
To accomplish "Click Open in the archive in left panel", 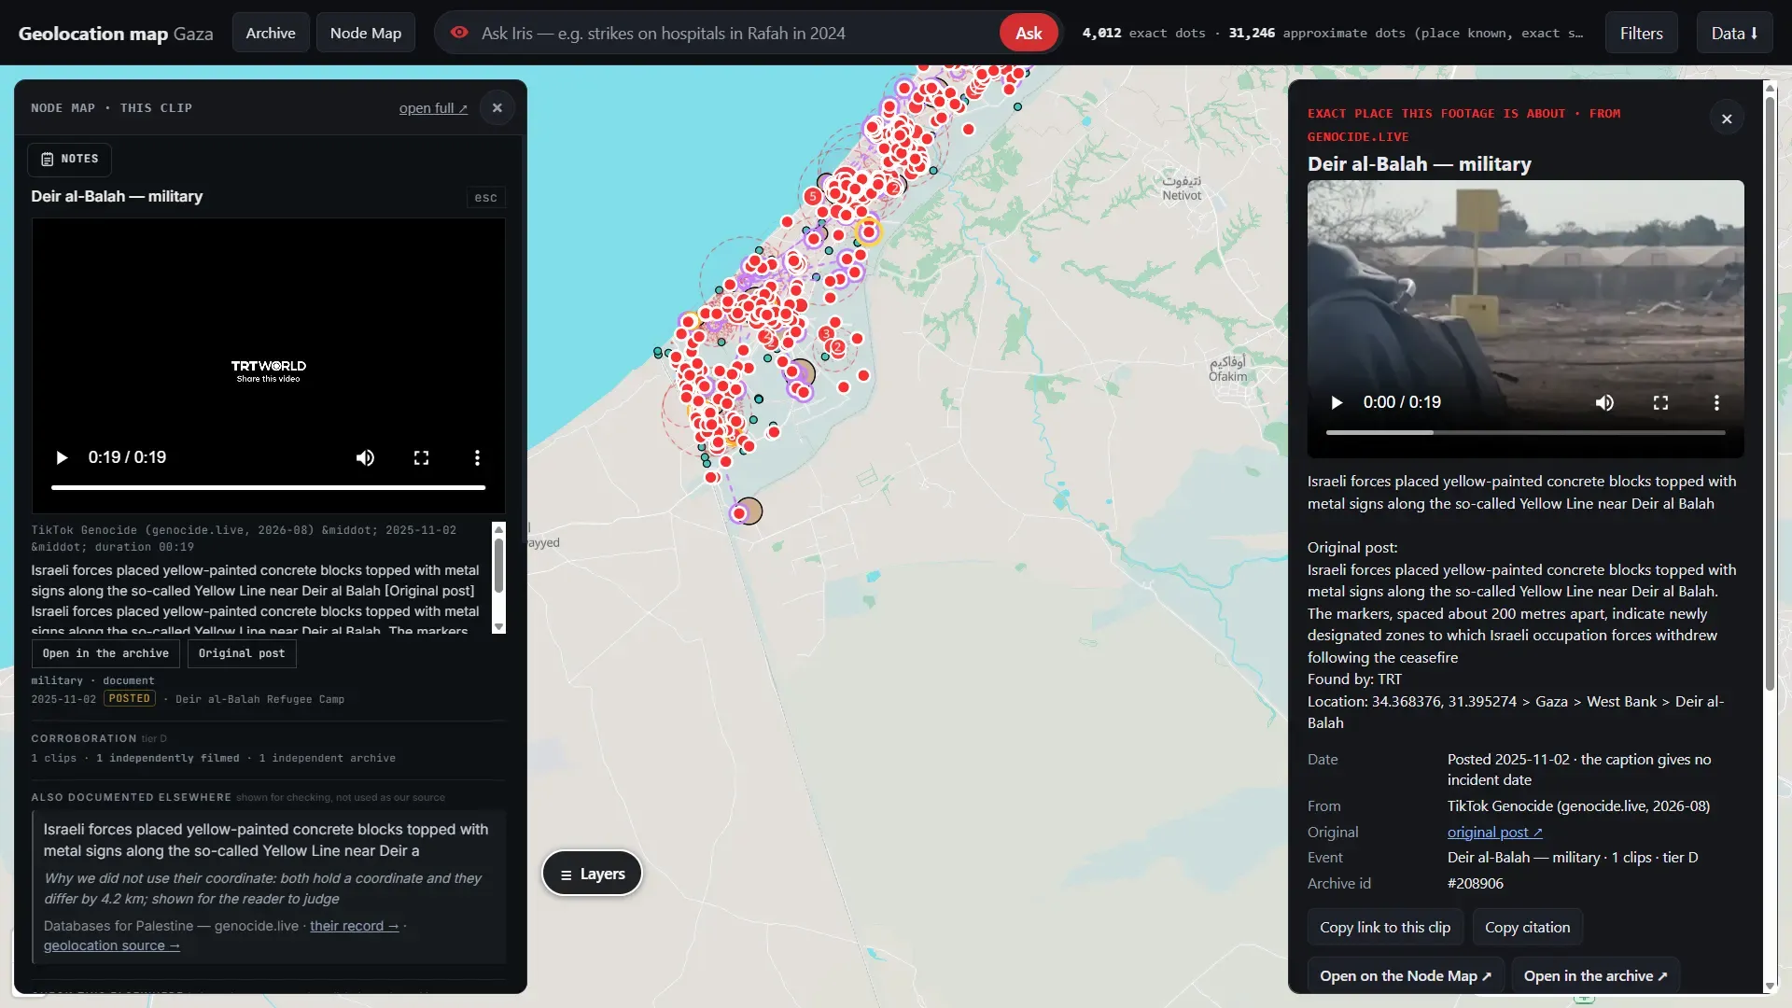I will 105,653.
